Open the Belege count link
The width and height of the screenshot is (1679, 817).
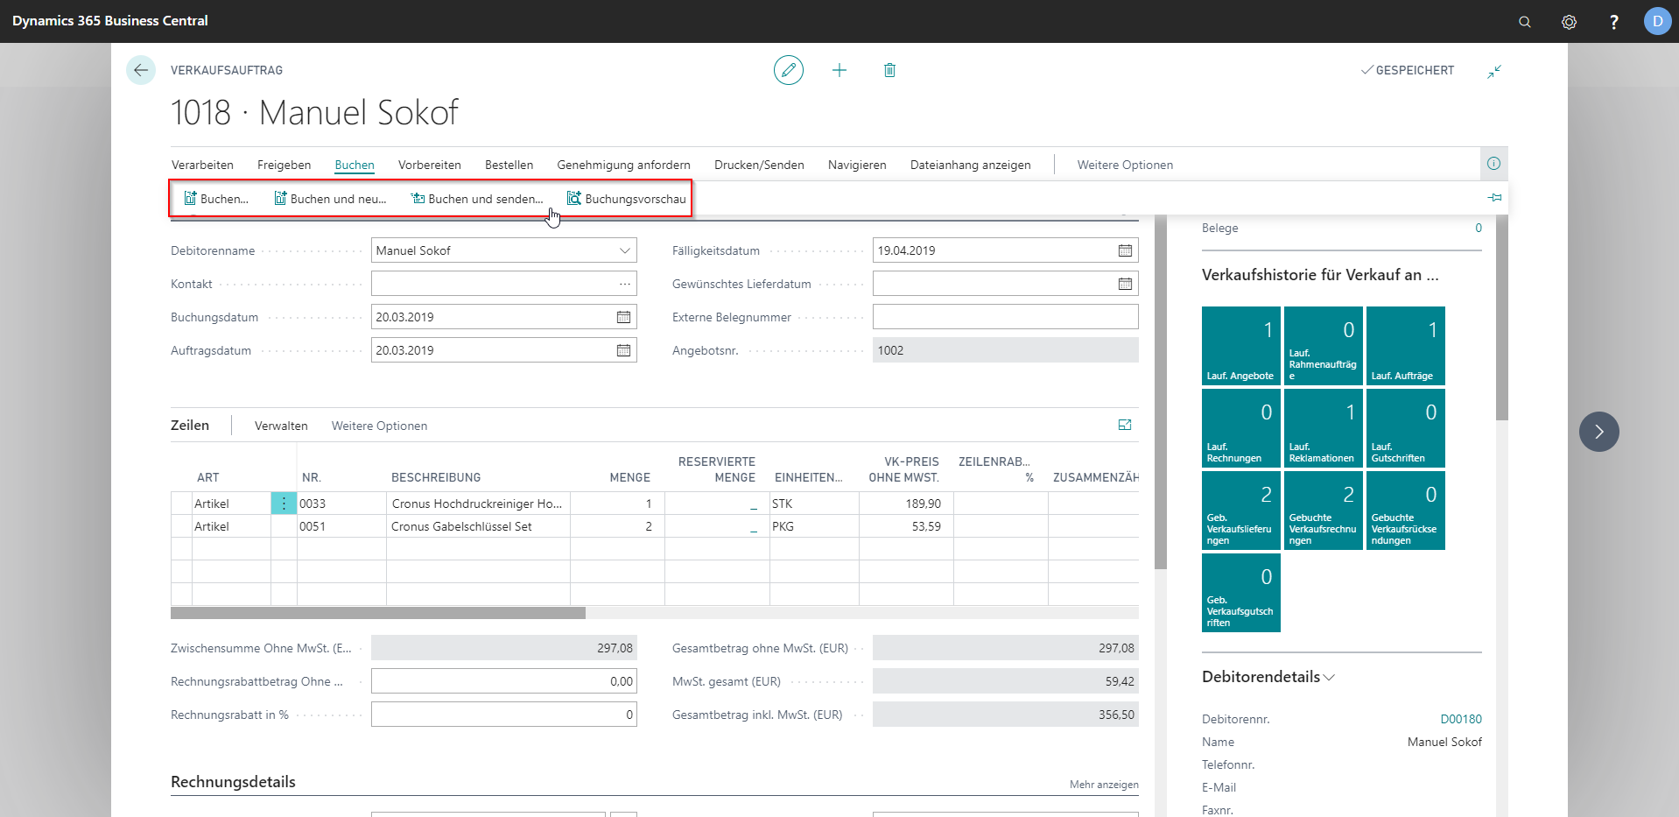pos(1479,228)
